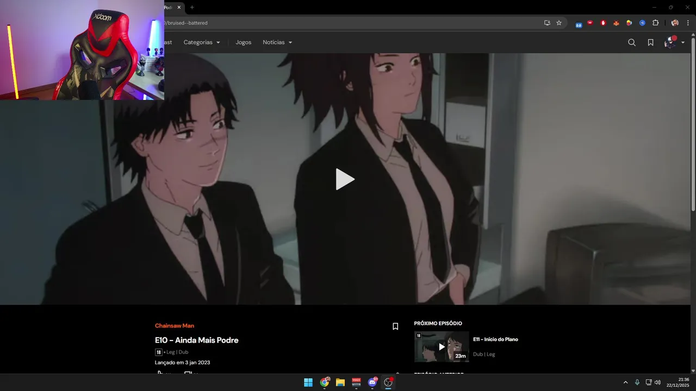Open the red fast-forward extension icon

point(590,23)
